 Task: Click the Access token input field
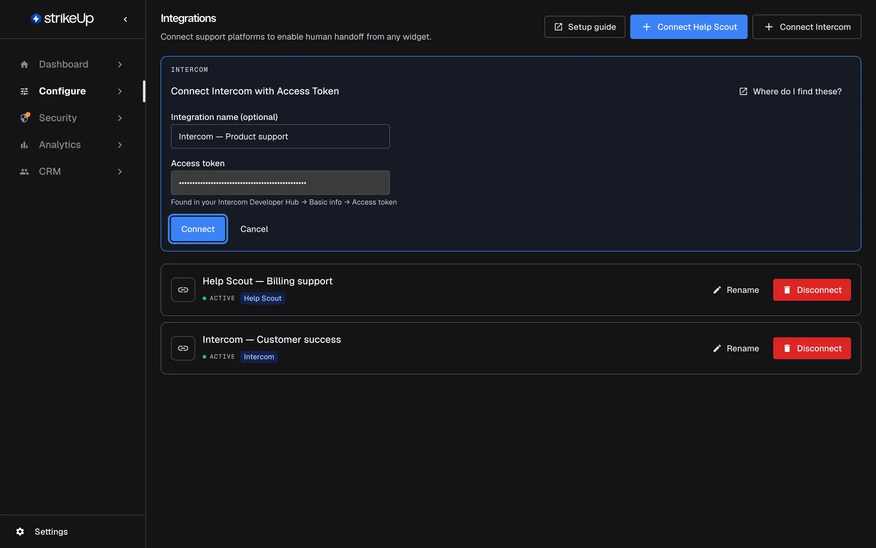click(280, 183)
